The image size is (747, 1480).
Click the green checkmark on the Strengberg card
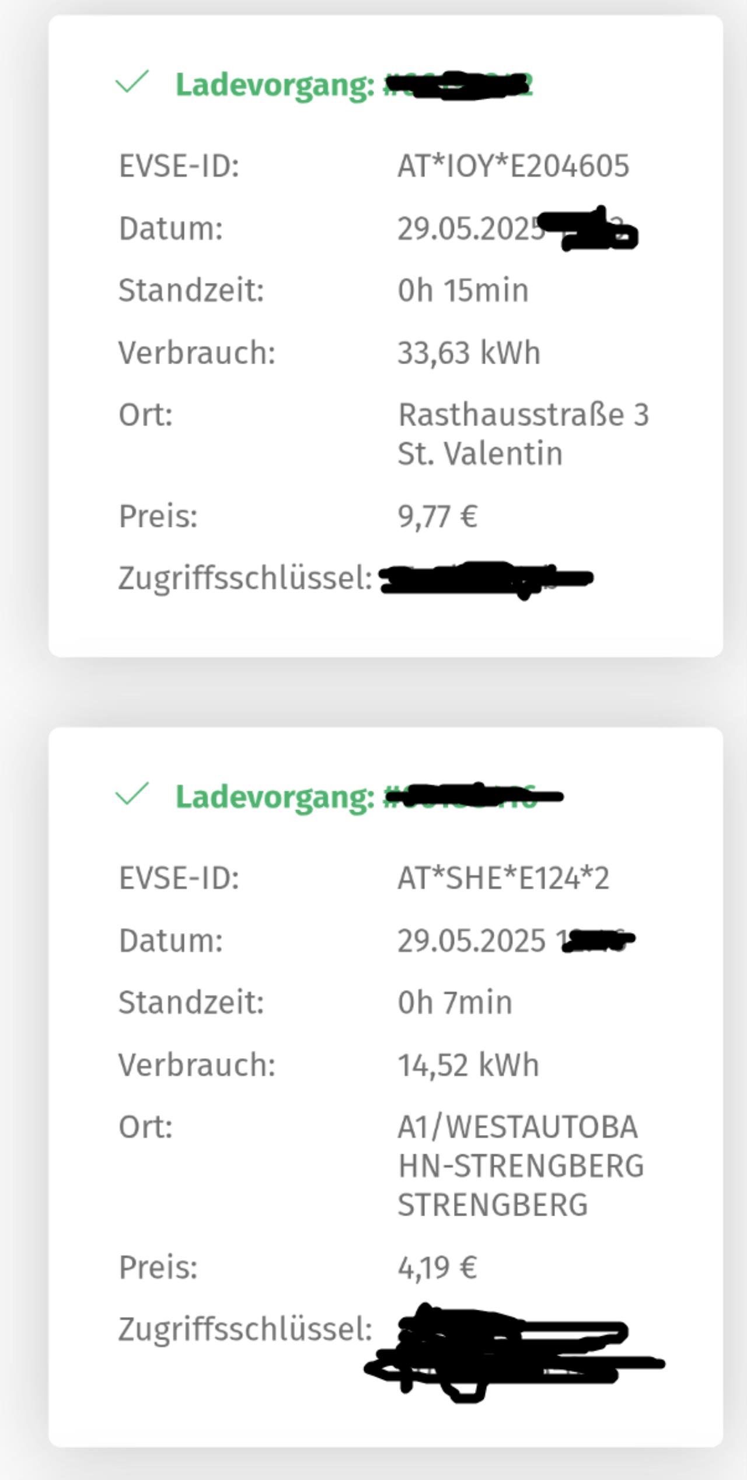click(x=132, y=794)
